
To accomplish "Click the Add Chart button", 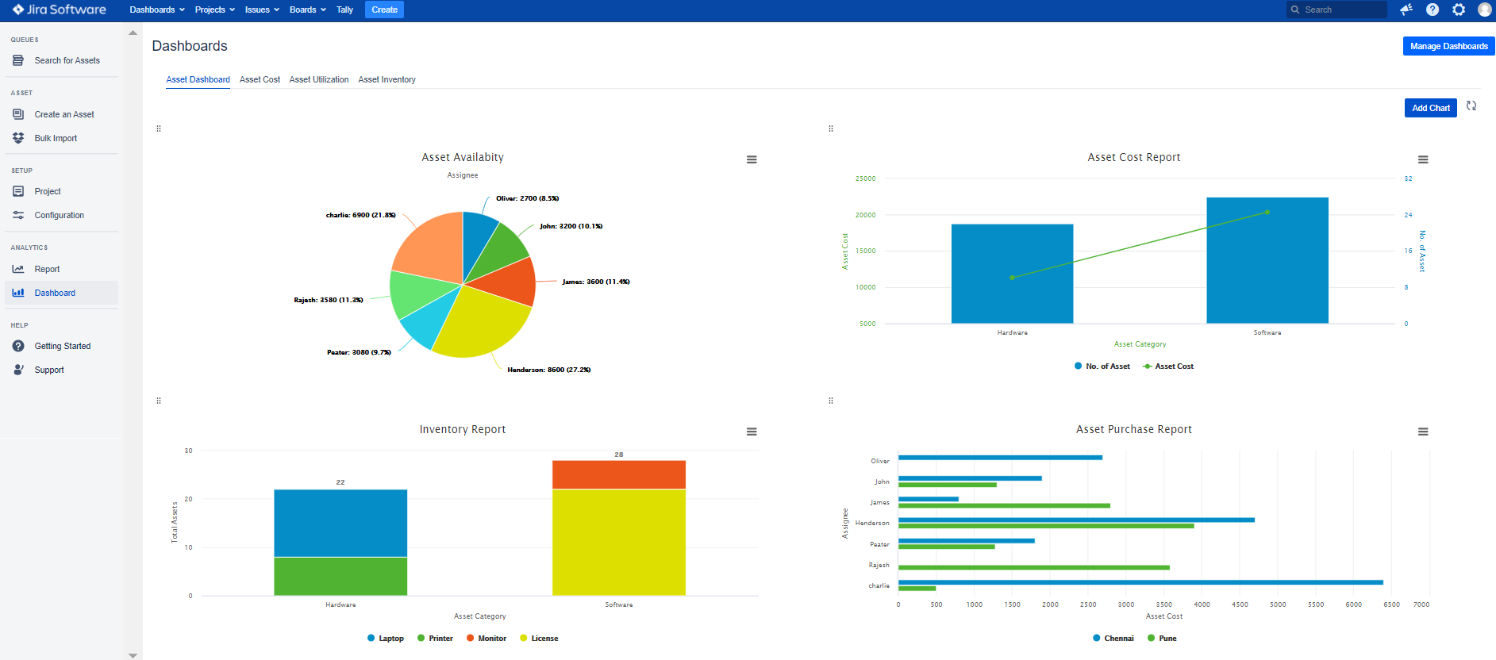I will point(1431,108).
